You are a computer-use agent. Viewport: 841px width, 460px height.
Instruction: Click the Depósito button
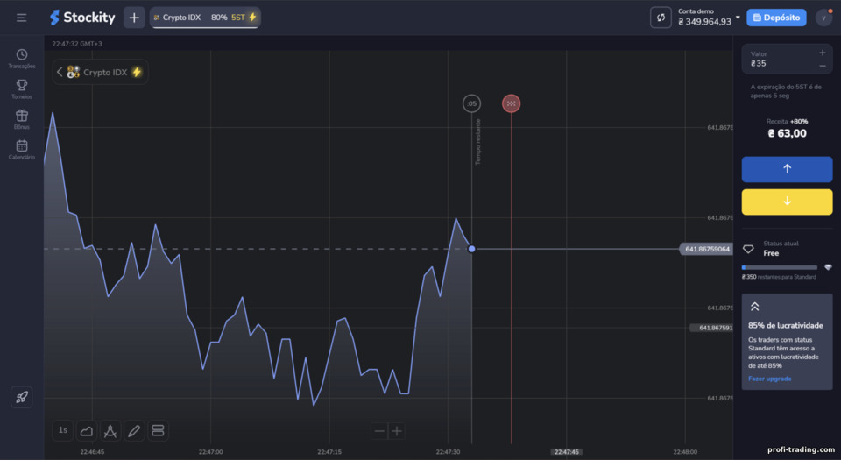pyautogui.click(x=776, y=18)
